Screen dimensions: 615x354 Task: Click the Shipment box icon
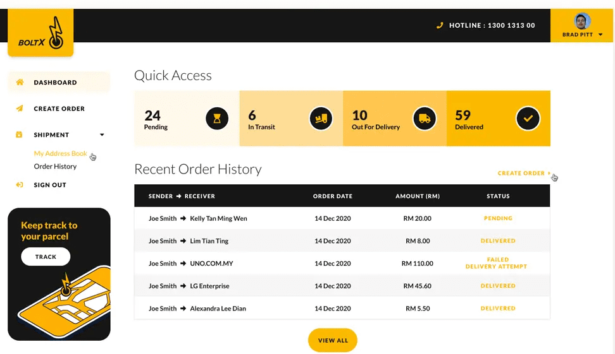[19, 134]
